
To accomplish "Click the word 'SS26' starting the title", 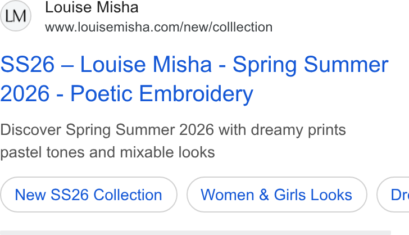I will pyautogui.click(x=28, y=65).
